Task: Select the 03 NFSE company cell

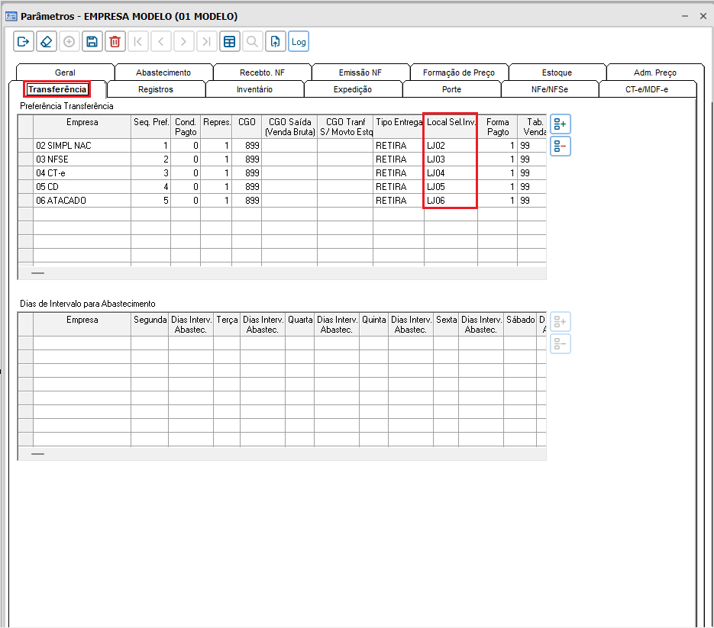Action: 82,159
